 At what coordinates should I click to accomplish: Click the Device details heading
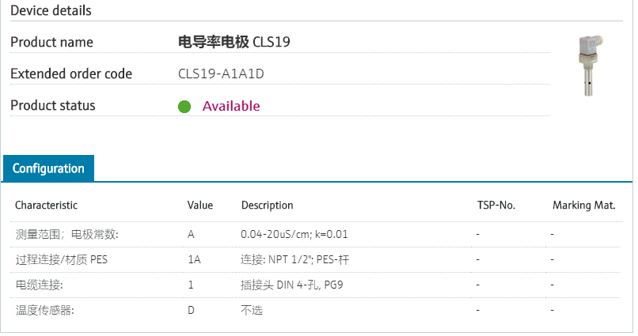51,11
